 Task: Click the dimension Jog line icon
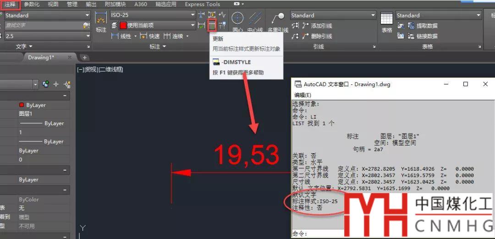222,15
